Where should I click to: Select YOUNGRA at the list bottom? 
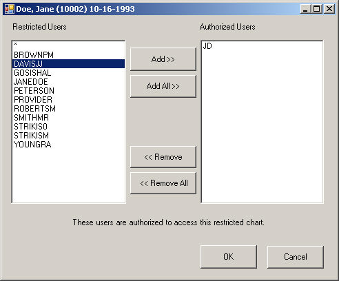(x=68, y=145)
